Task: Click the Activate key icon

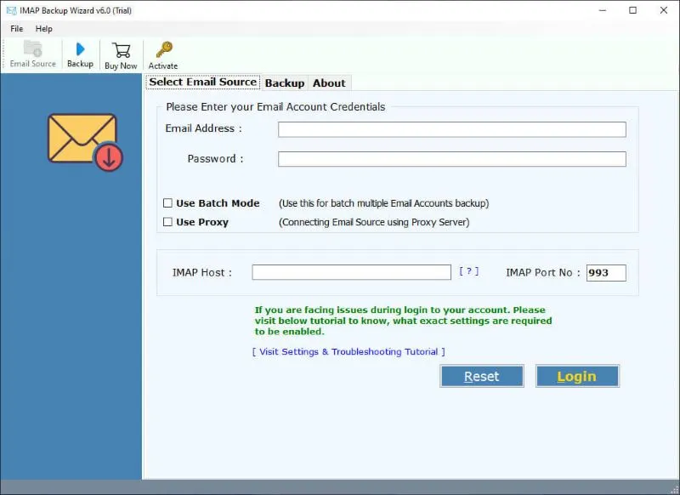Action: (163, 53)
